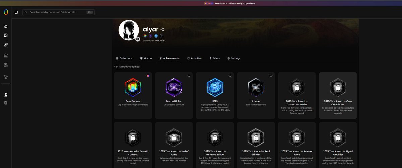Favorite the X Linker badge heart

pos(271,76)
